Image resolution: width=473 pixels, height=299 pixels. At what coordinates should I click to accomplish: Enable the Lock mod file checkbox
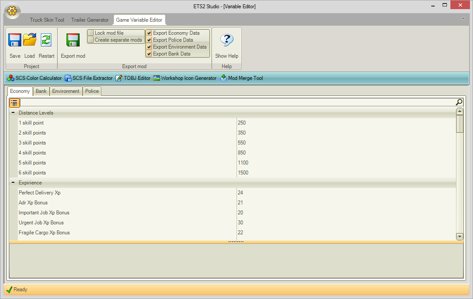[x=91, y=33]
